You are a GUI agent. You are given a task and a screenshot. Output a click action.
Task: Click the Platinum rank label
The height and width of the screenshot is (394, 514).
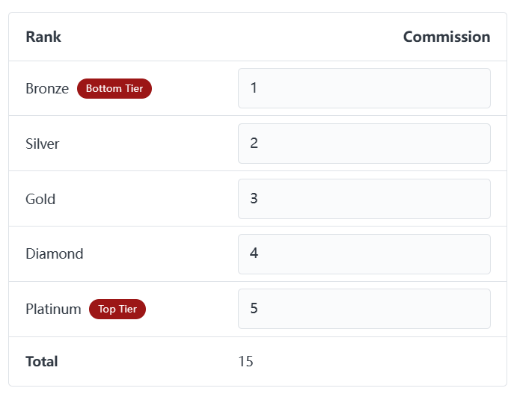pyautogui.click(x=53, y=309)
